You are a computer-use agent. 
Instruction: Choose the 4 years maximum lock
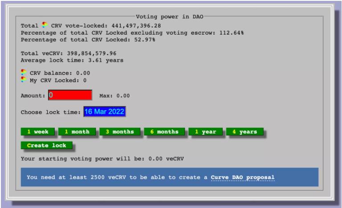point(244,132)
